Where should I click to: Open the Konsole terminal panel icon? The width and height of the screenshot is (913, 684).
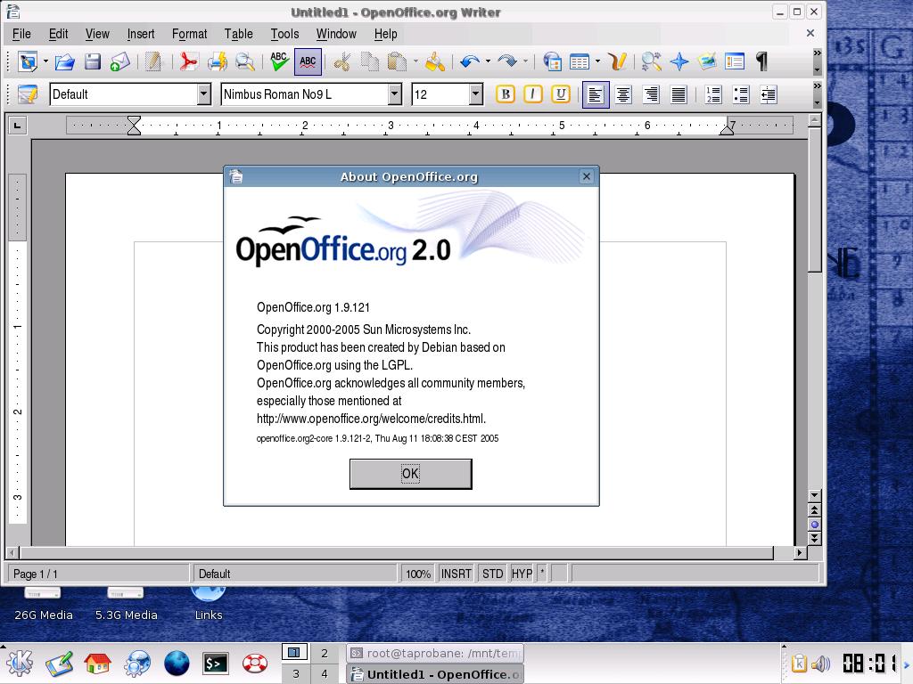[215, 664]
